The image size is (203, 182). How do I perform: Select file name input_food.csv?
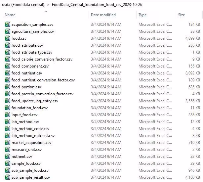(24, 115)
